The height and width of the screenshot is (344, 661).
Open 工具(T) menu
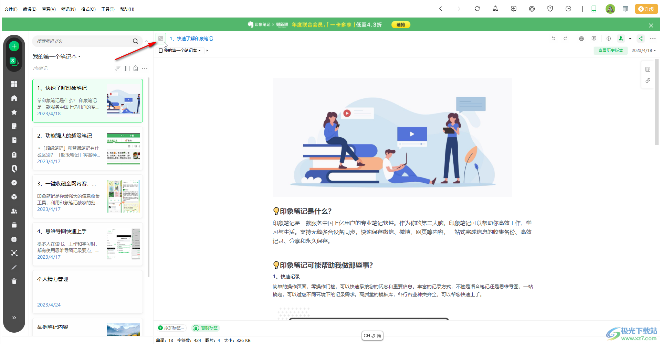[x=108, y=9]
